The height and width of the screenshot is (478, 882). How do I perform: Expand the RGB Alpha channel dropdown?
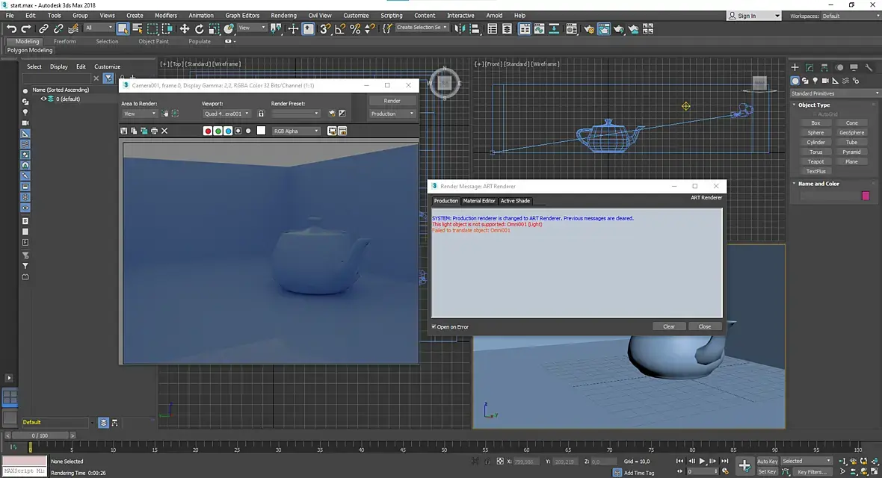(296, 131)
